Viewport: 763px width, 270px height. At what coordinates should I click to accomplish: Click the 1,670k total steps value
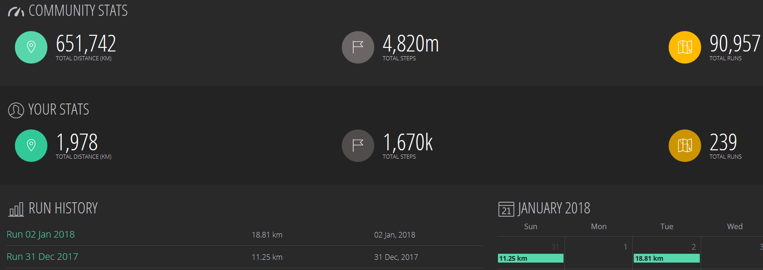[x=408, y=142]
